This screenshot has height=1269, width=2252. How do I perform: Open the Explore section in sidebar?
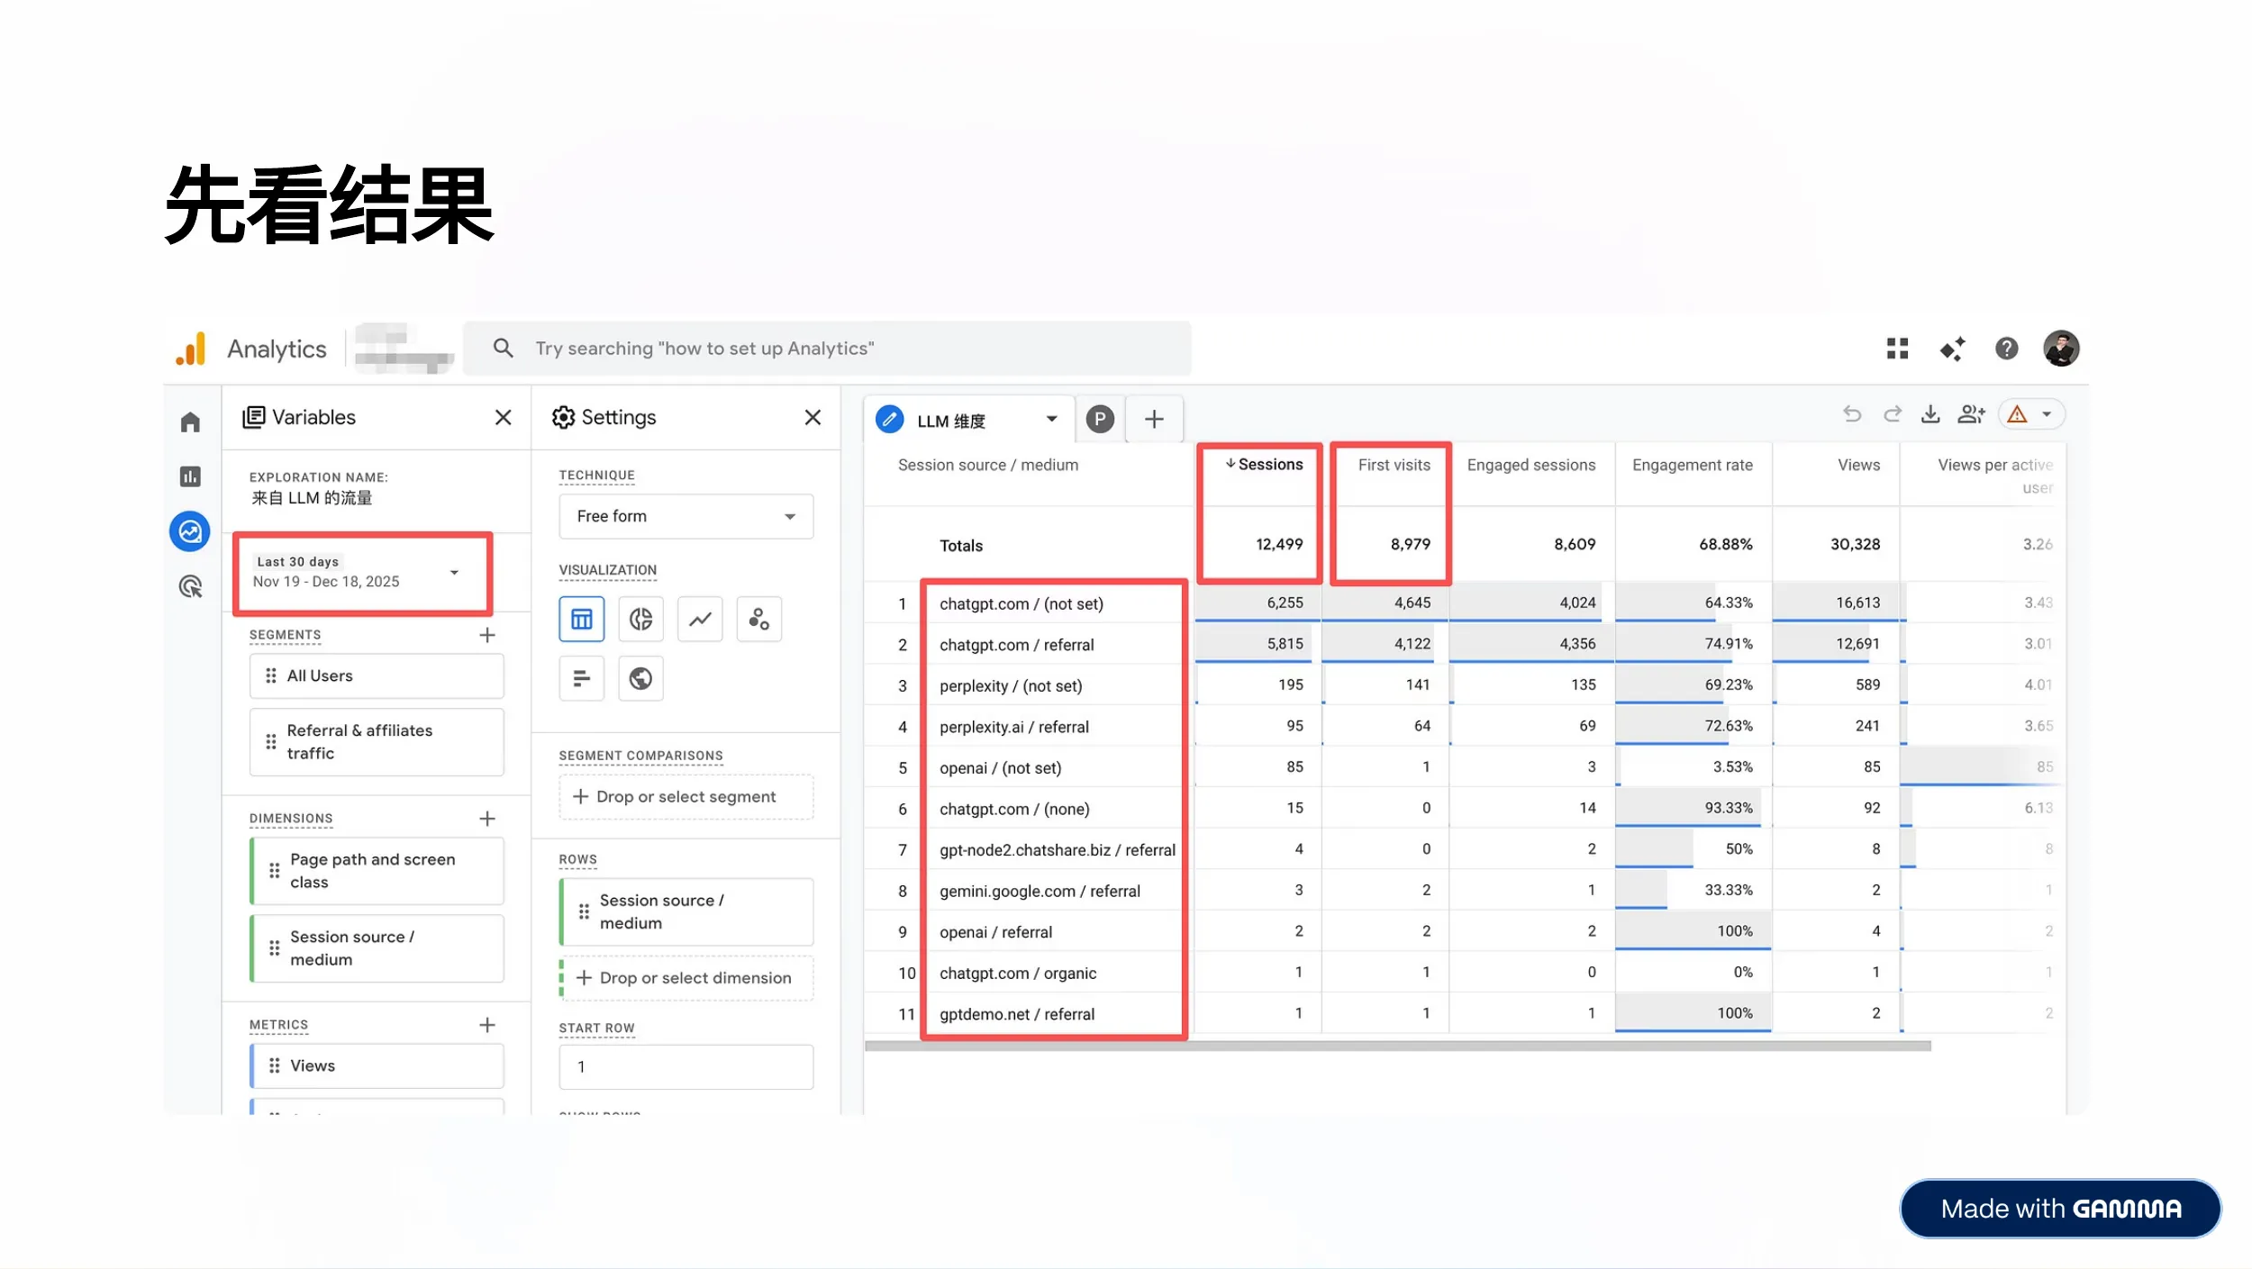point(190,531)
